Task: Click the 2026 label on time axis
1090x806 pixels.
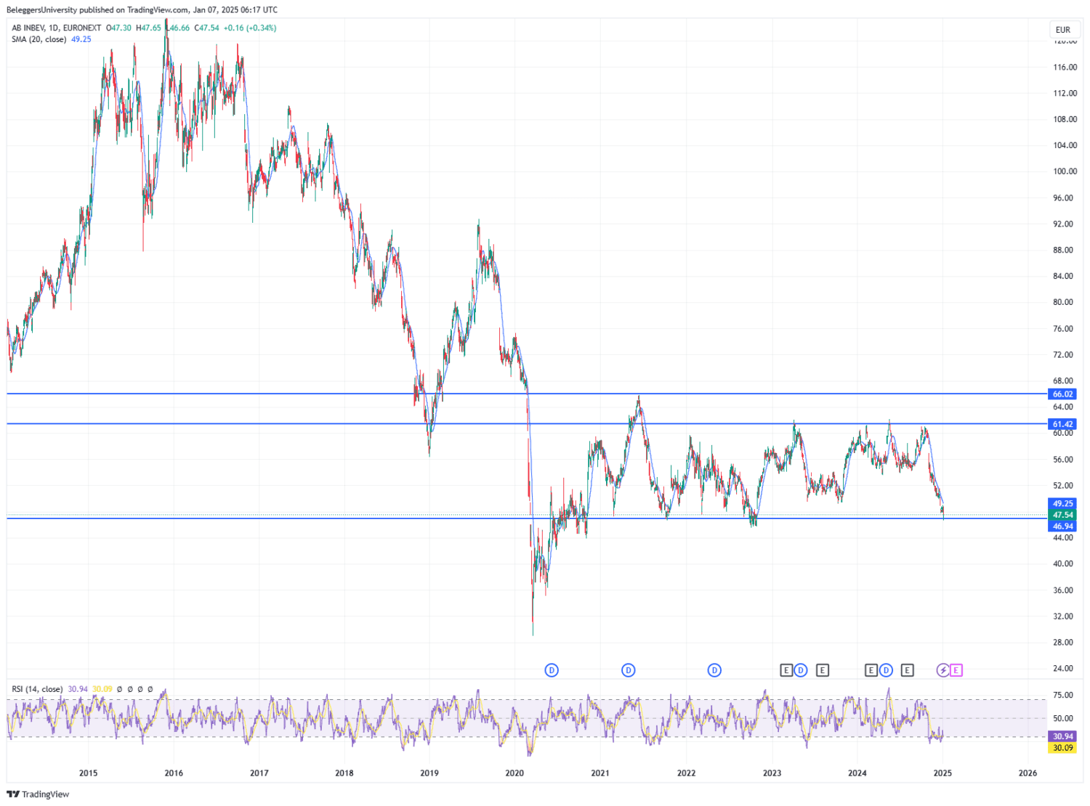Action: pos(1028,773)
